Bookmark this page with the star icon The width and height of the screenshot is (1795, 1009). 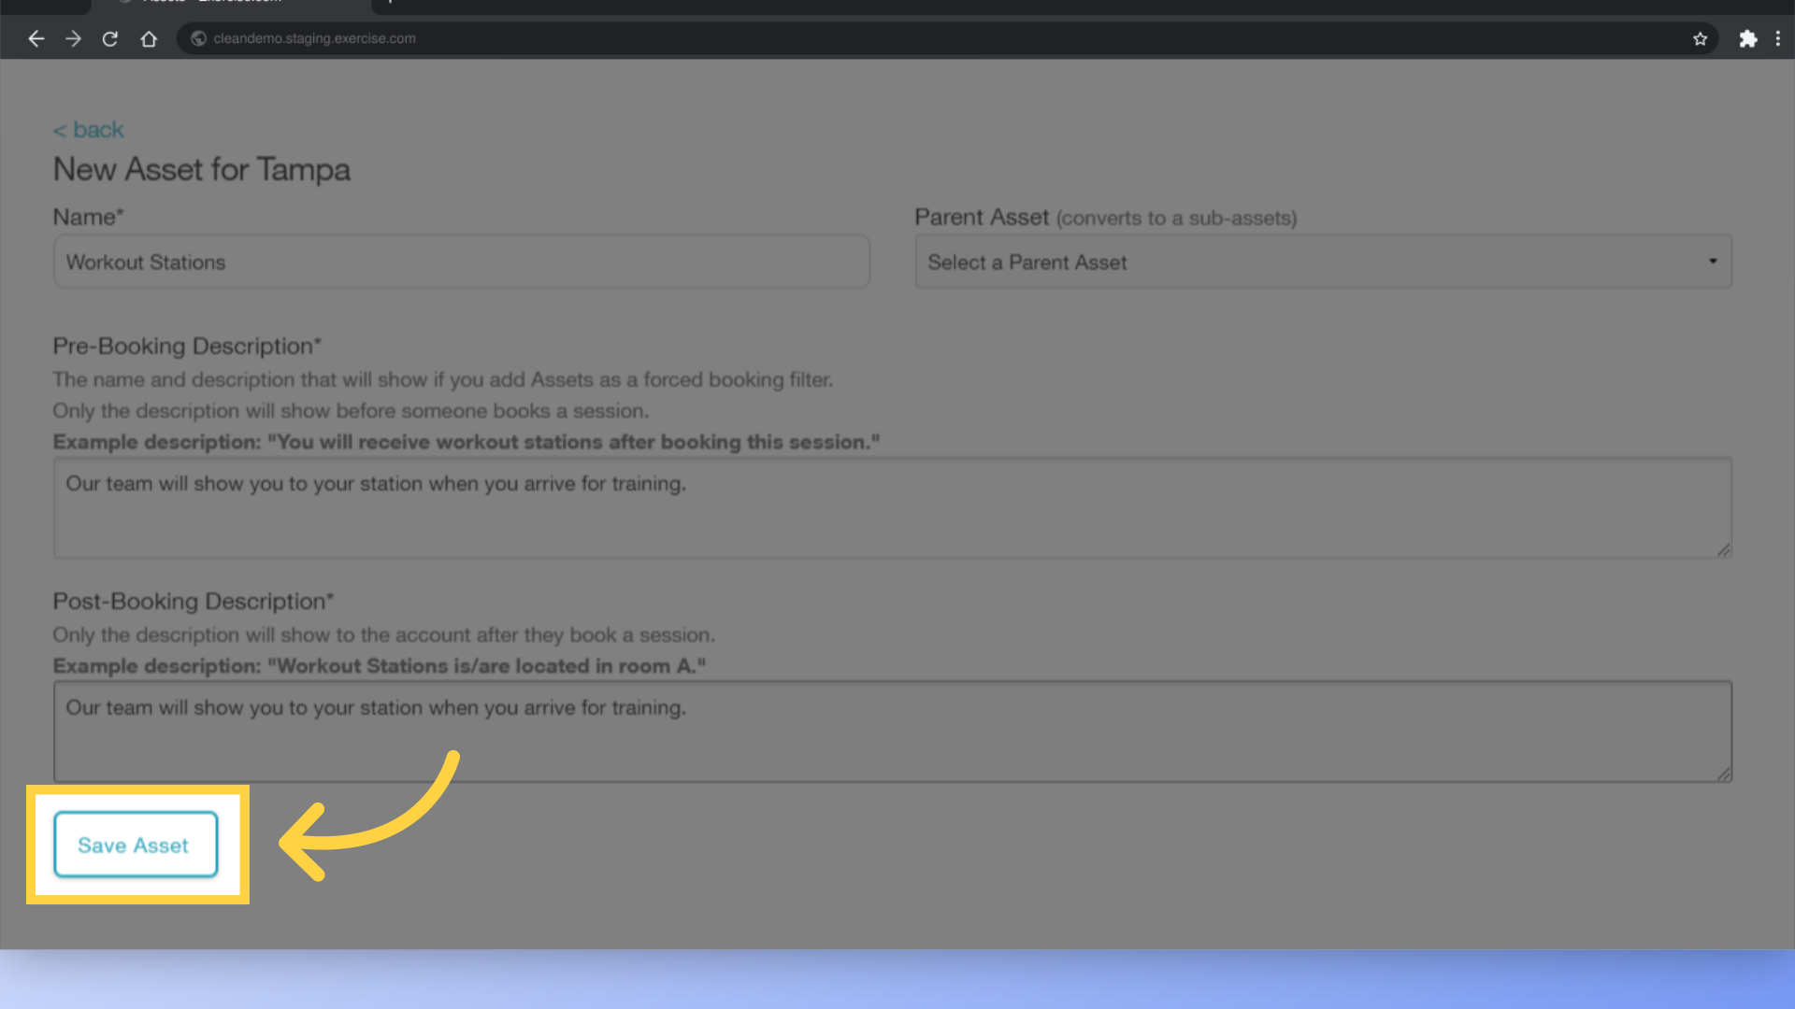coord(1700,38)
